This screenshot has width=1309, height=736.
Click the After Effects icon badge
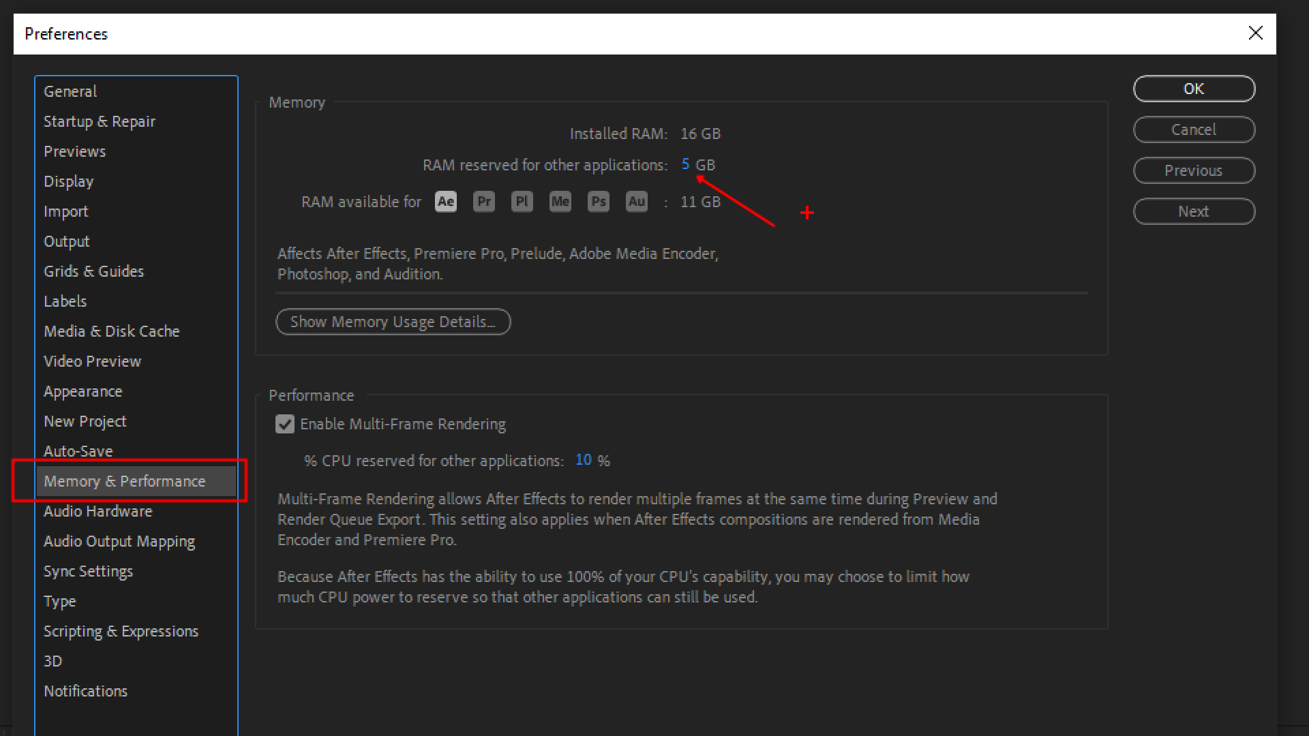click(447, 201)
